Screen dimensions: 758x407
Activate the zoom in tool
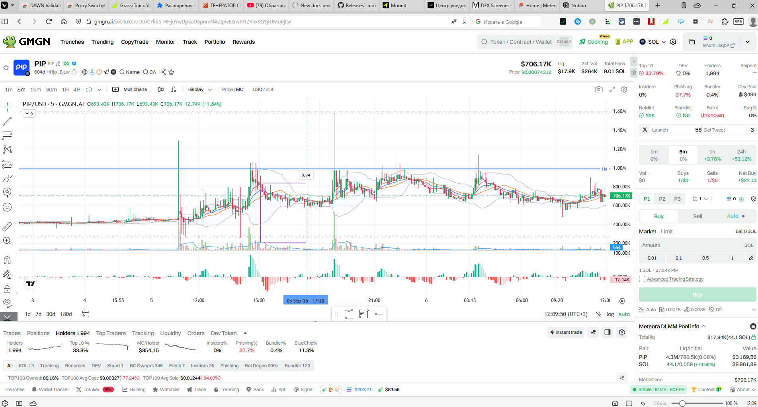[7, 241]
